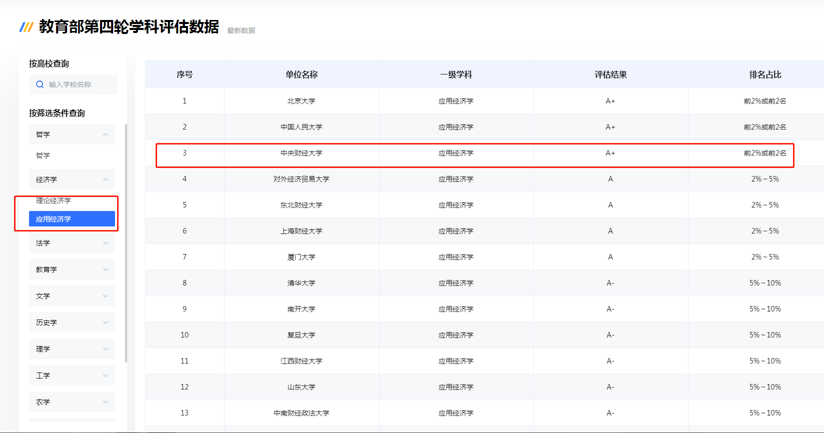Click the 对外经济贸易大学 cell
The height and width of the screenshot is (433, 824).
pos(302,179)
